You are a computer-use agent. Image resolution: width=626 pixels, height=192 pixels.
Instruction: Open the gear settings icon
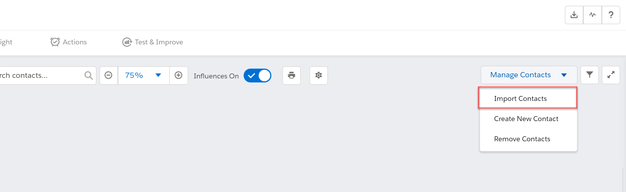318,75
